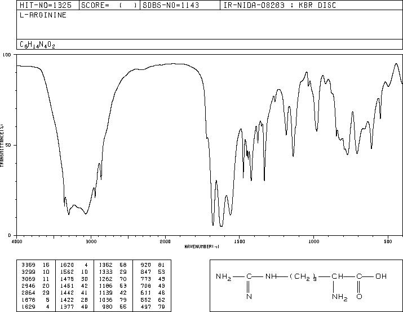Click the leftmost NH2 group in the structure
Image resolution: width=403 pixels, height=312 pixels.
(224, 277)
